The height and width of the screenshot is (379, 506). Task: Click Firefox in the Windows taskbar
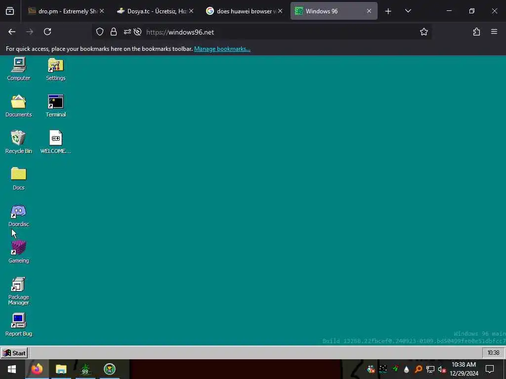pyautogui.click(x=37, y=369)
